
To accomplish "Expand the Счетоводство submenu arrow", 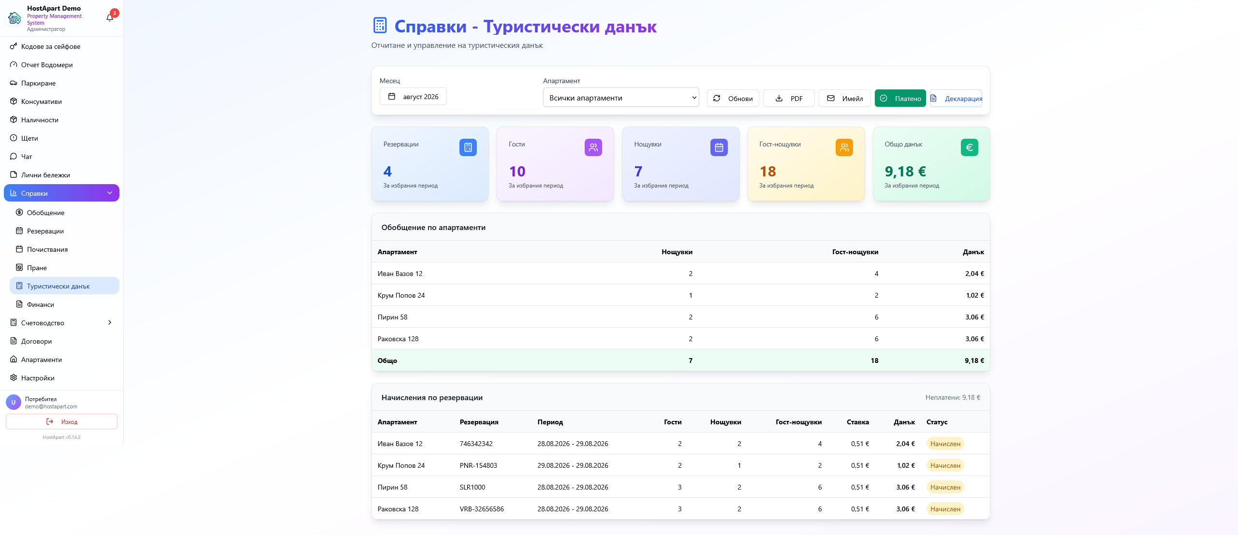I will 110,322.
